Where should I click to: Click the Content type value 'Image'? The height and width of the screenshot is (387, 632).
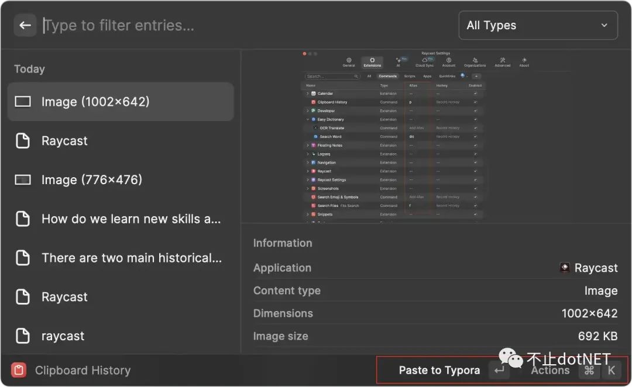point(600,291)
